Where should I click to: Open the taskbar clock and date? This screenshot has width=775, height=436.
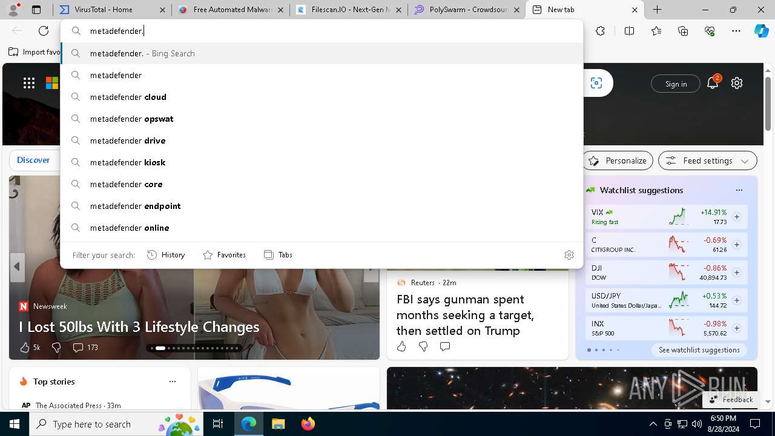(723, 424)
